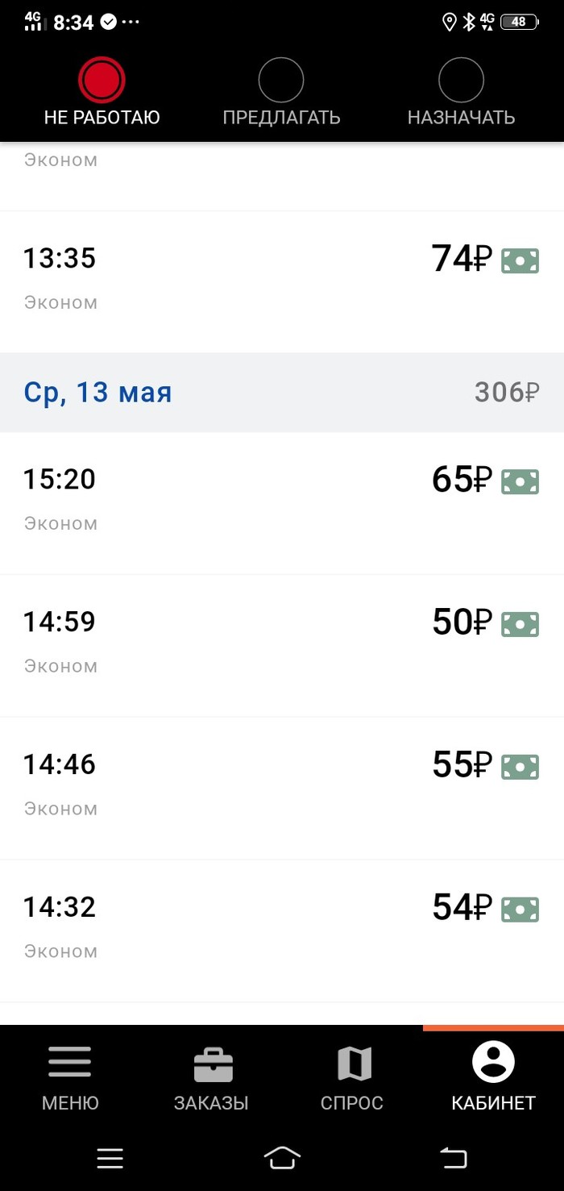Tap cash icon beside 50₽ order

pos(520,624)
